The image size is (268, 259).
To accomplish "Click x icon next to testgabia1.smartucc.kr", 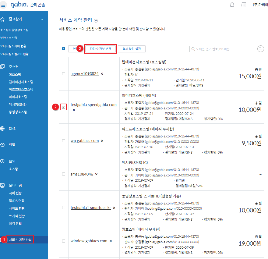I will tap(114, 208).
